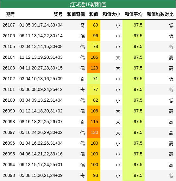The height and width of the screenshot is (181, 176).
Task: Click 奇 parity cell in row 26107
Action: (x=83, y=25)
